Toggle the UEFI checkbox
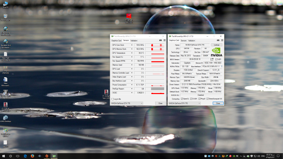Viewport: 283px width, 159px height. coord(216,59)
